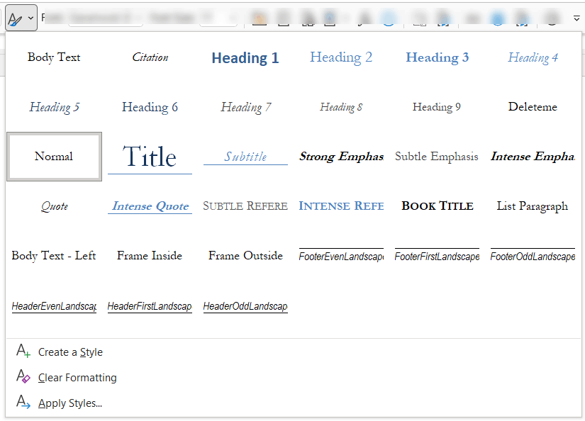Select the highlighted Normal style
The image size is (585, 421).
click(54, 157)
